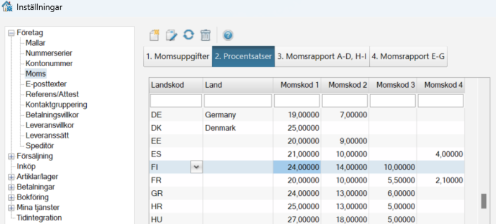Open Speditör settings item
This screenshot has height=224, width=496.
click(x=40, y=146)
